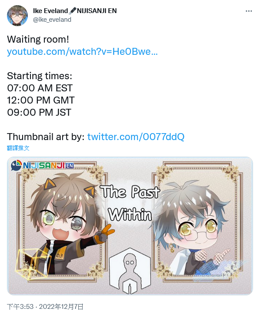Viewport: 260px width, 318px height.
Task: Open the three-dot more options menu
Action: tap(249, 11)
